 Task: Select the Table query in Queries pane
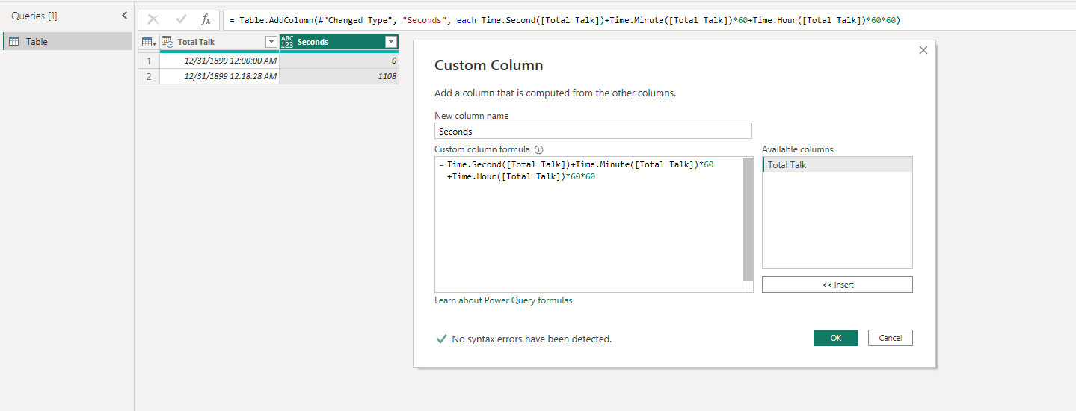(67, 42)
